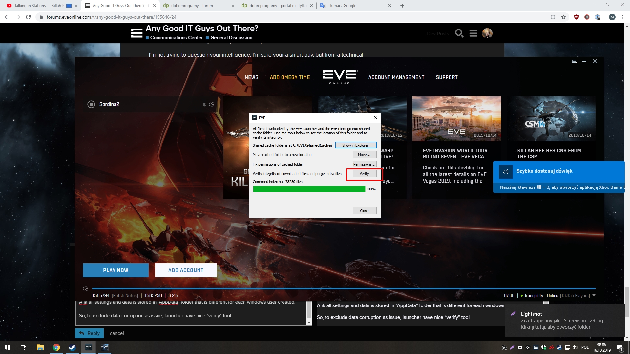This screenshot has width=630, height=354.
Task: Open the forum sidebar menu icon left of title
Action: [x=136, y=33]
